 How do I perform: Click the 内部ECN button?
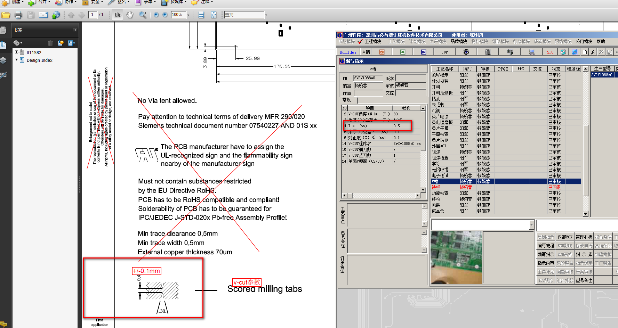pos(565,237)
